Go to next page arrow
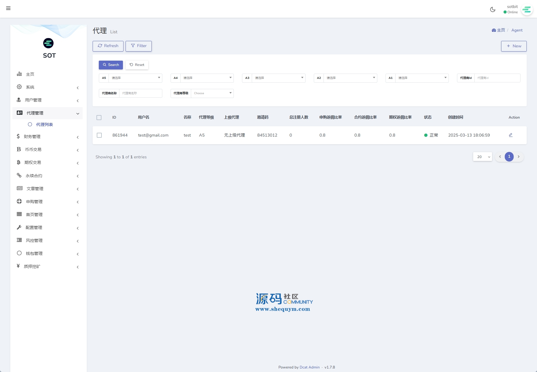The height and width of the screenshot is (372, 537). [518, 157]
